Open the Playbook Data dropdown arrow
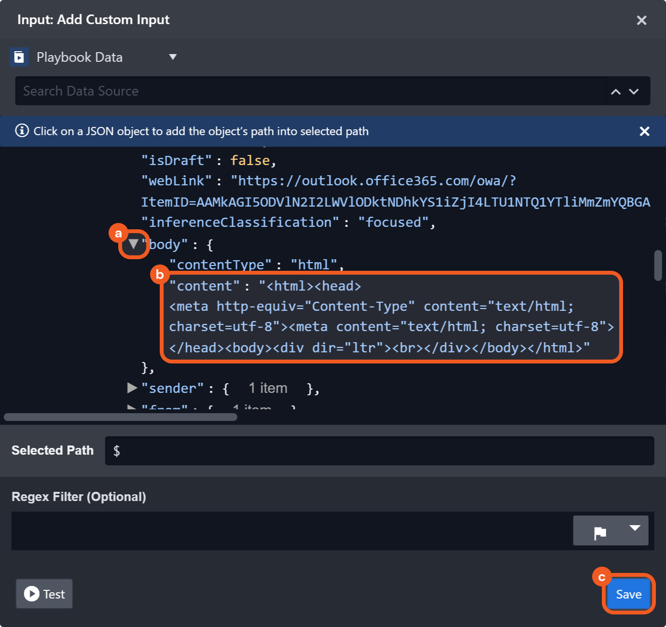666x627 pixels. coord(173,57)
